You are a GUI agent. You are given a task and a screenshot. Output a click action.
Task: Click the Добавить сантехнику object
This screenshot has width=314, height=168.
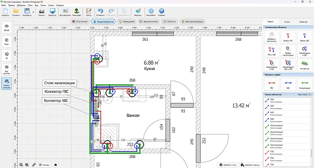pyautogui.click(x=272, y=37)
